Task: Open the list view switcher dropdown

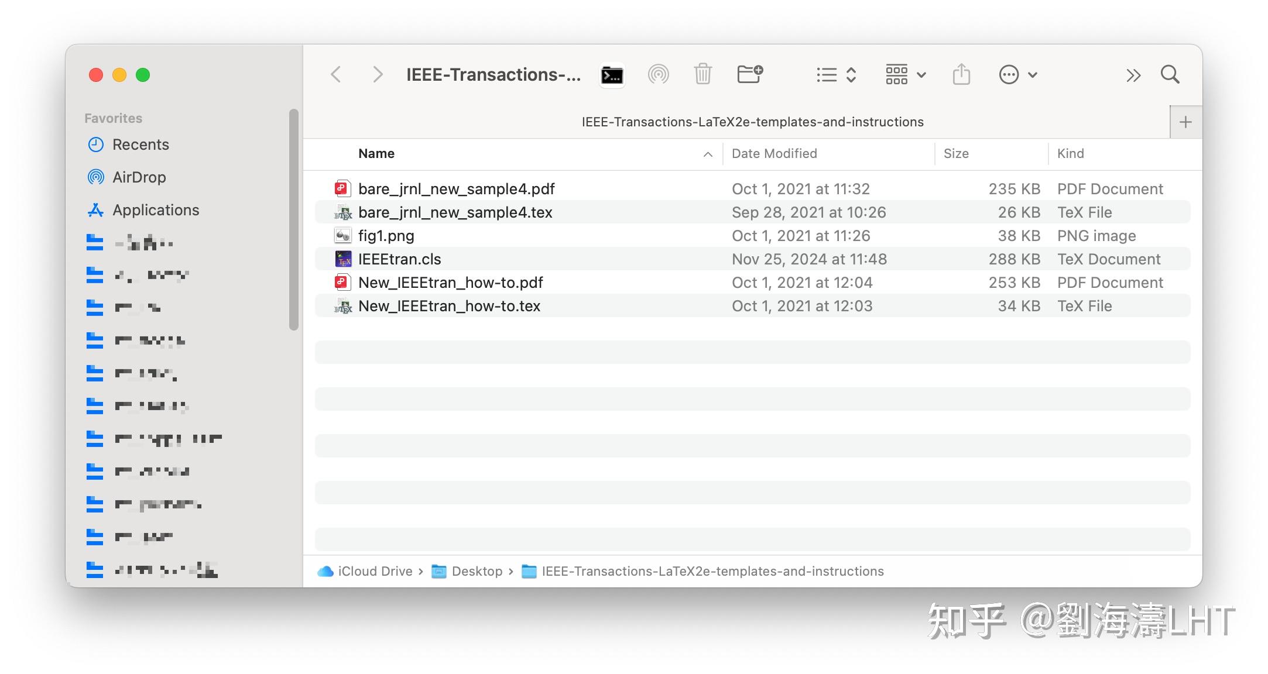Action: coord(836,75)
